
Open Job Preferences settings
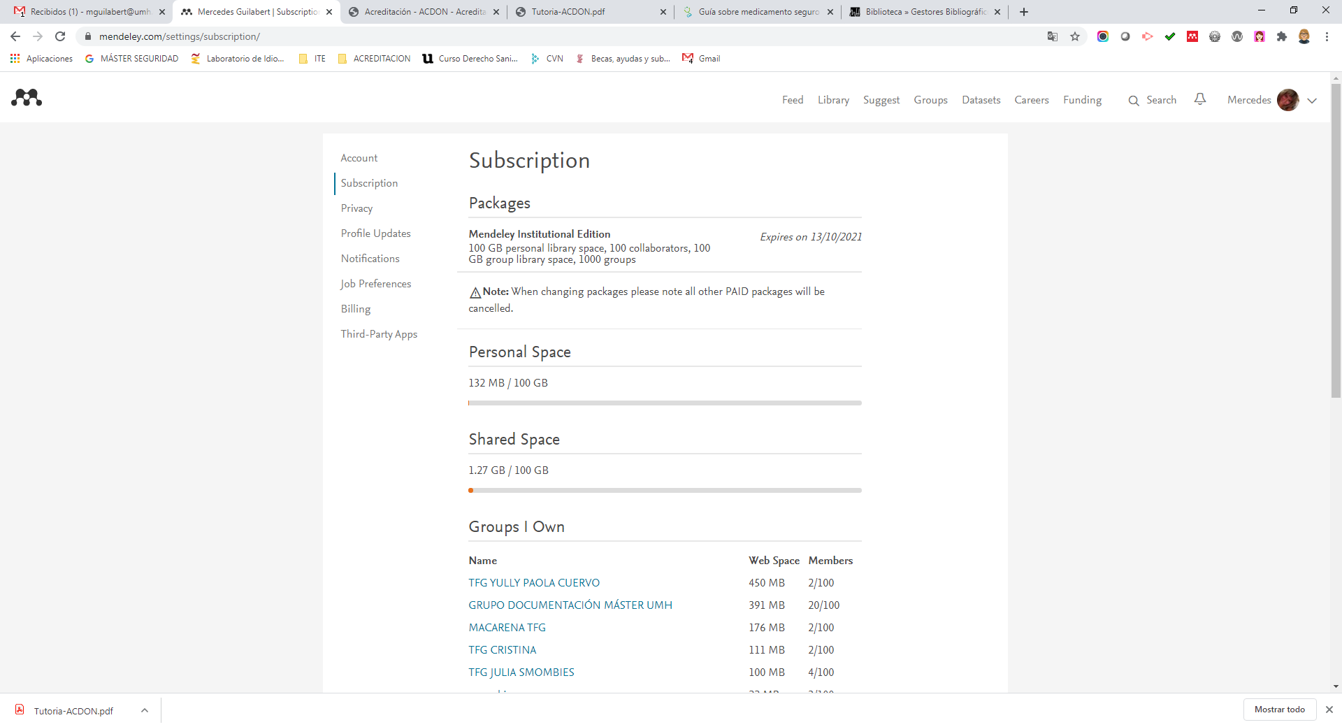pyautogui.click(x=375, y=284)
